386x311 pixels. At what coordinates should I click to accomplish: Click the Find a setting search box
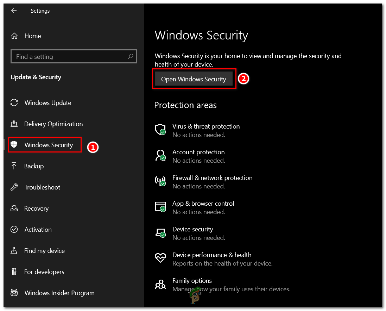pyautogui.click(x=74, y=56)
